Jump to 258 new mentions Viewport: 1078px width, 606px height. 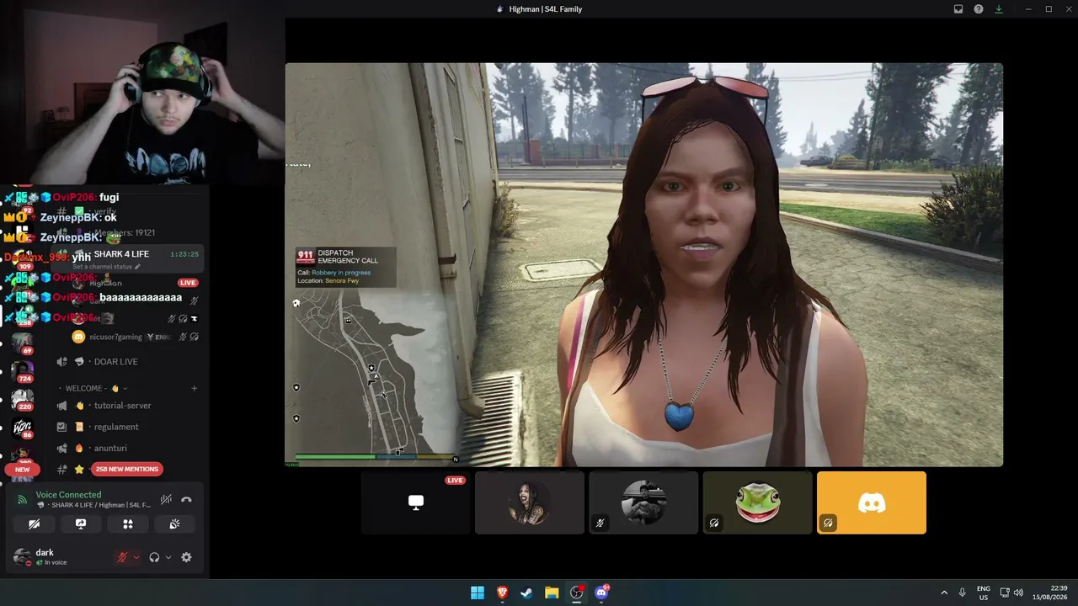point(127,469)
